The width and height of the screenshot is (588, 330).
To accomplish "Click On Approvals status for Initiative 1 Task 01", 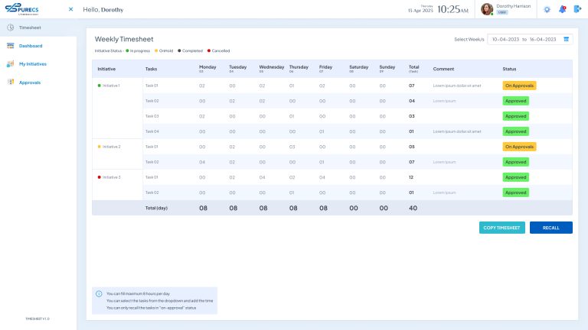I will click(519, 86).
